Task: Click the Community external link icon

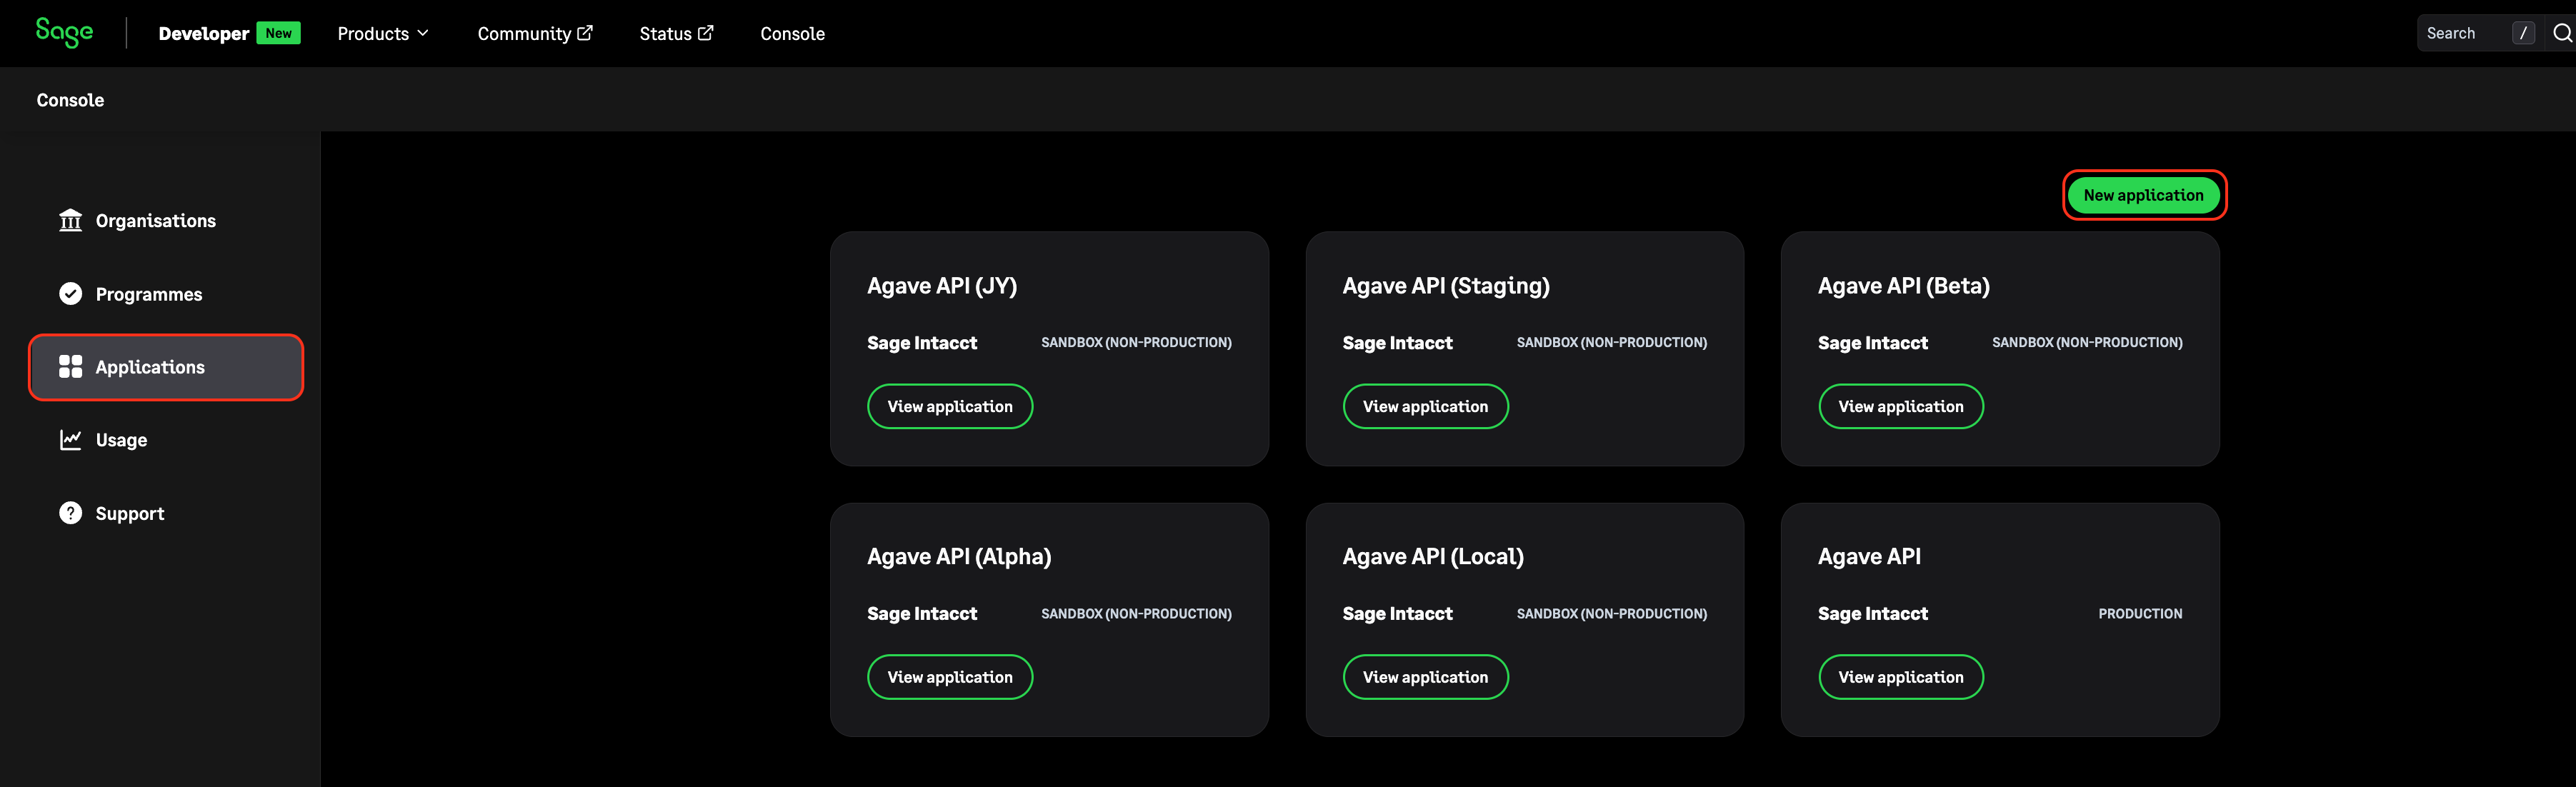Action: [585, 33]
